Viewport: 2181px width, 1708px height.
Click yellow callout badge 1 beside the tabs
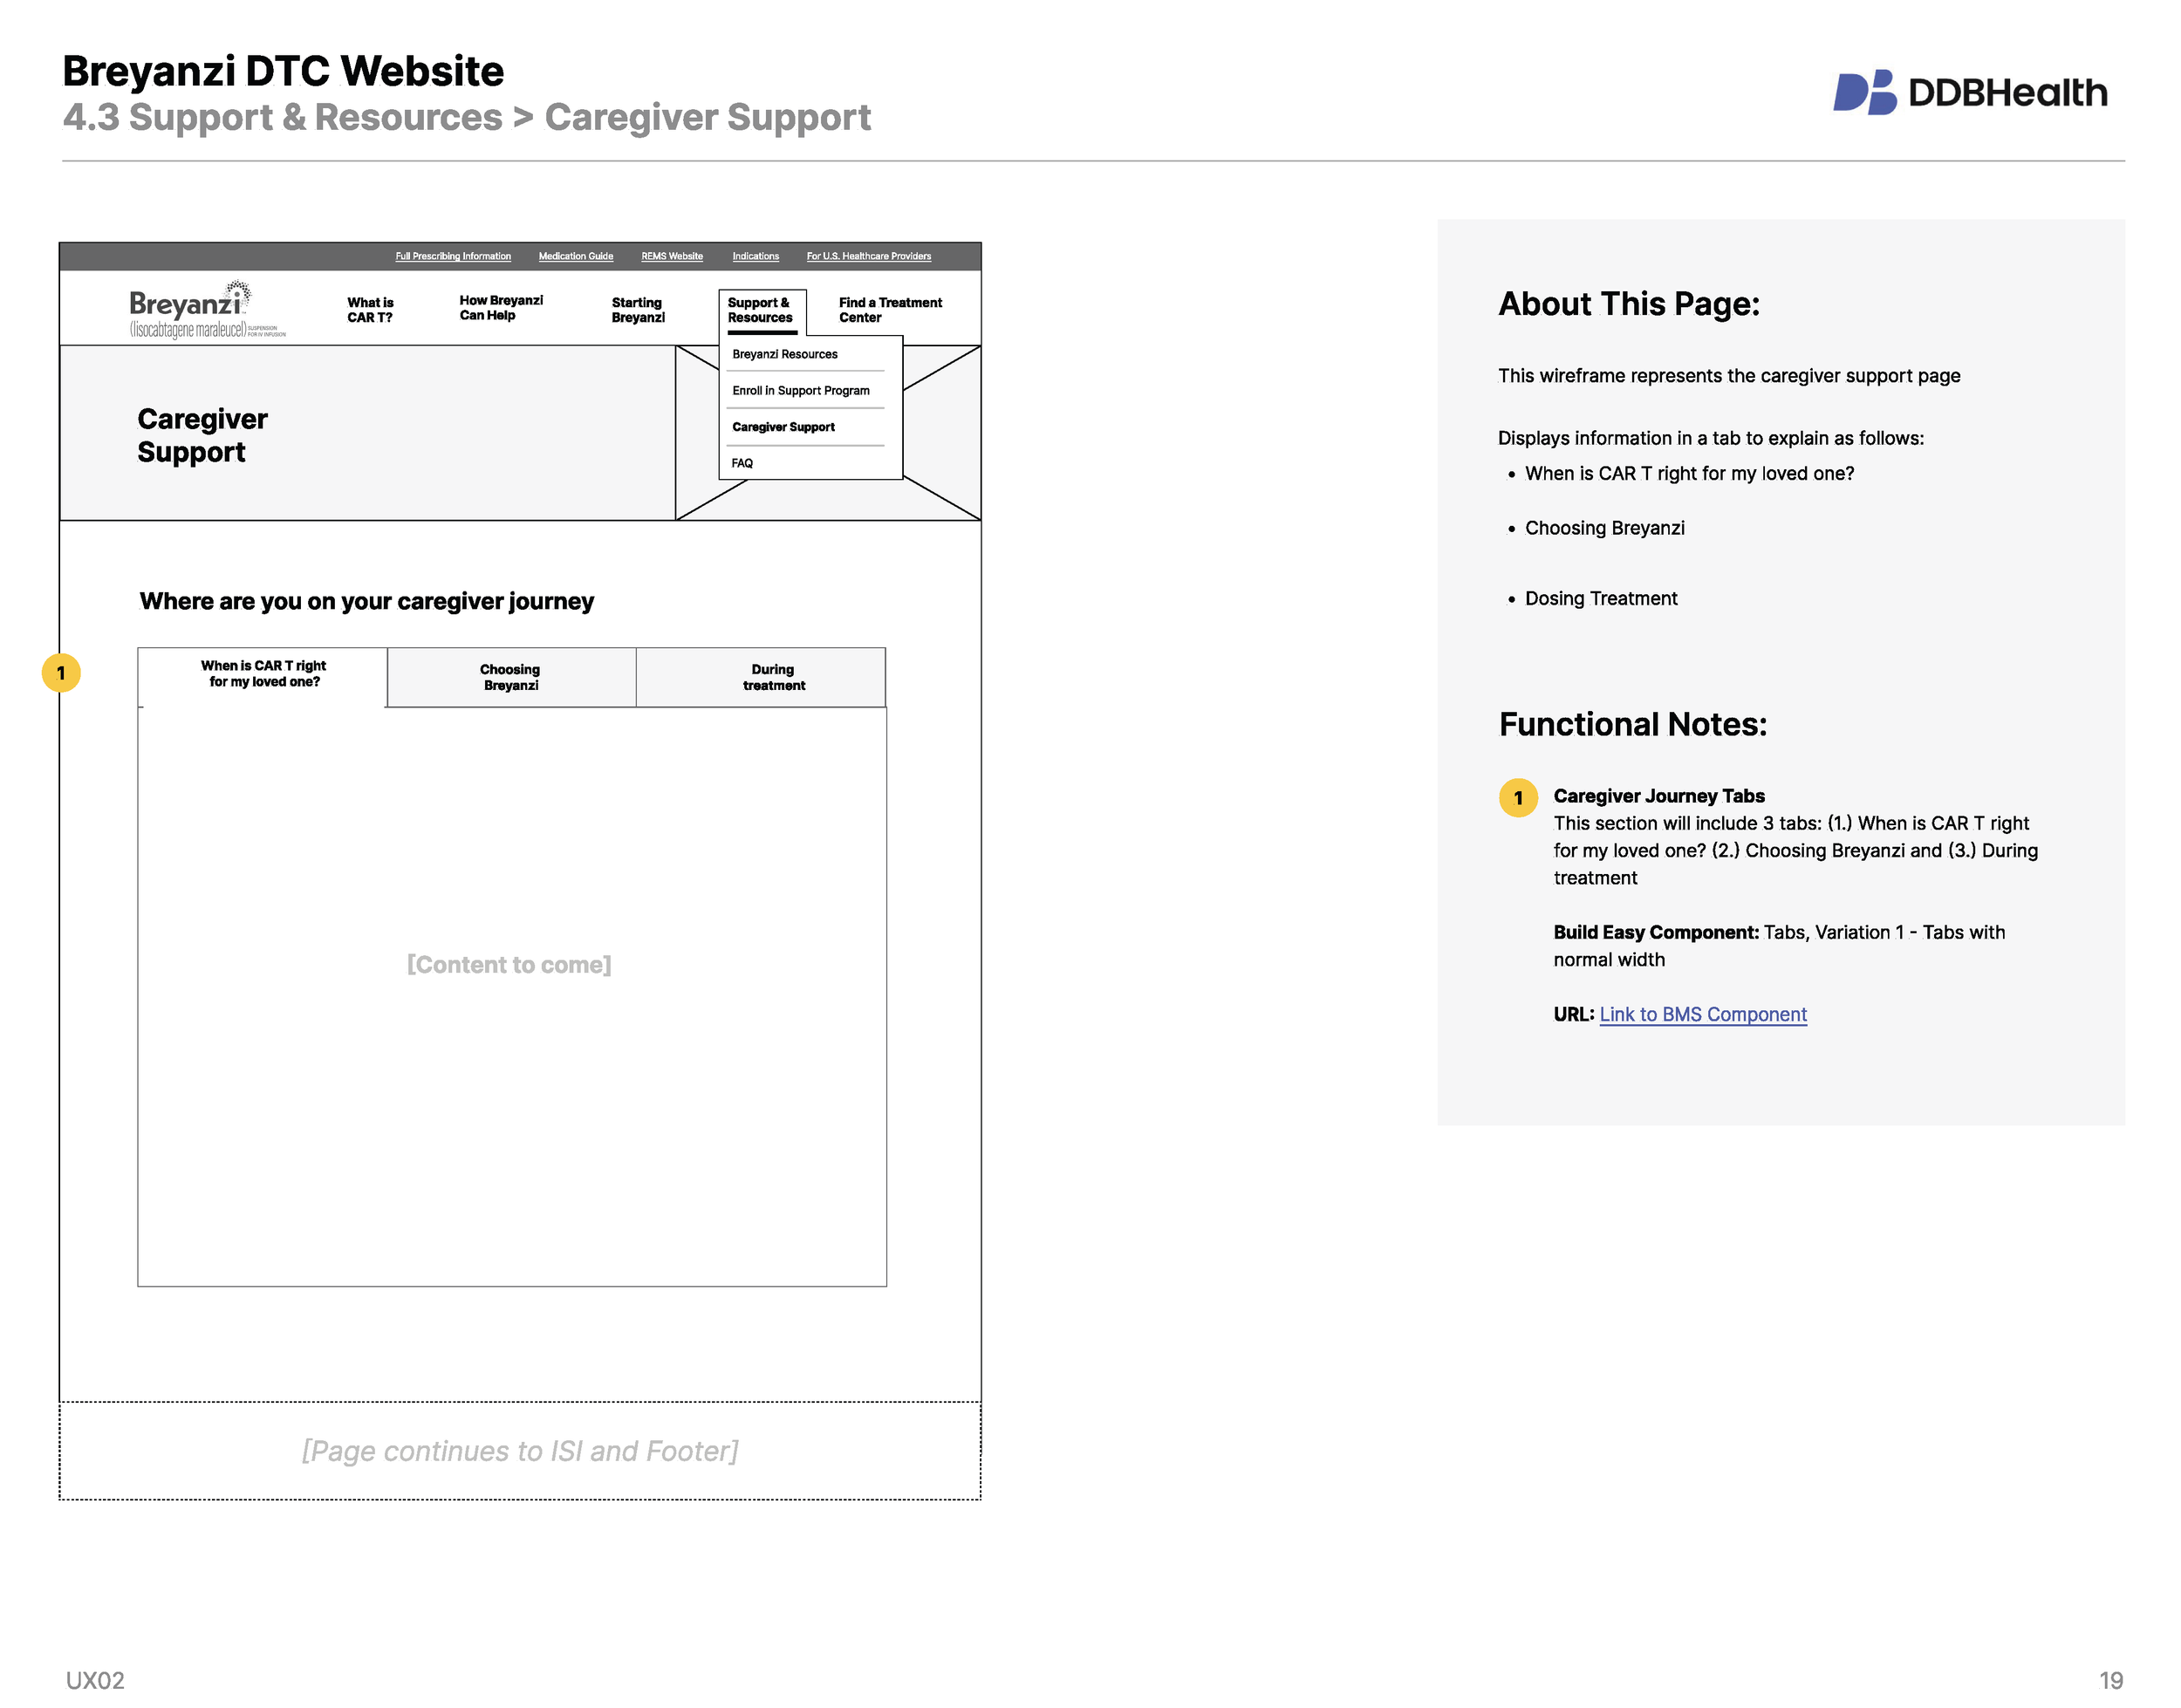(62, 672)
